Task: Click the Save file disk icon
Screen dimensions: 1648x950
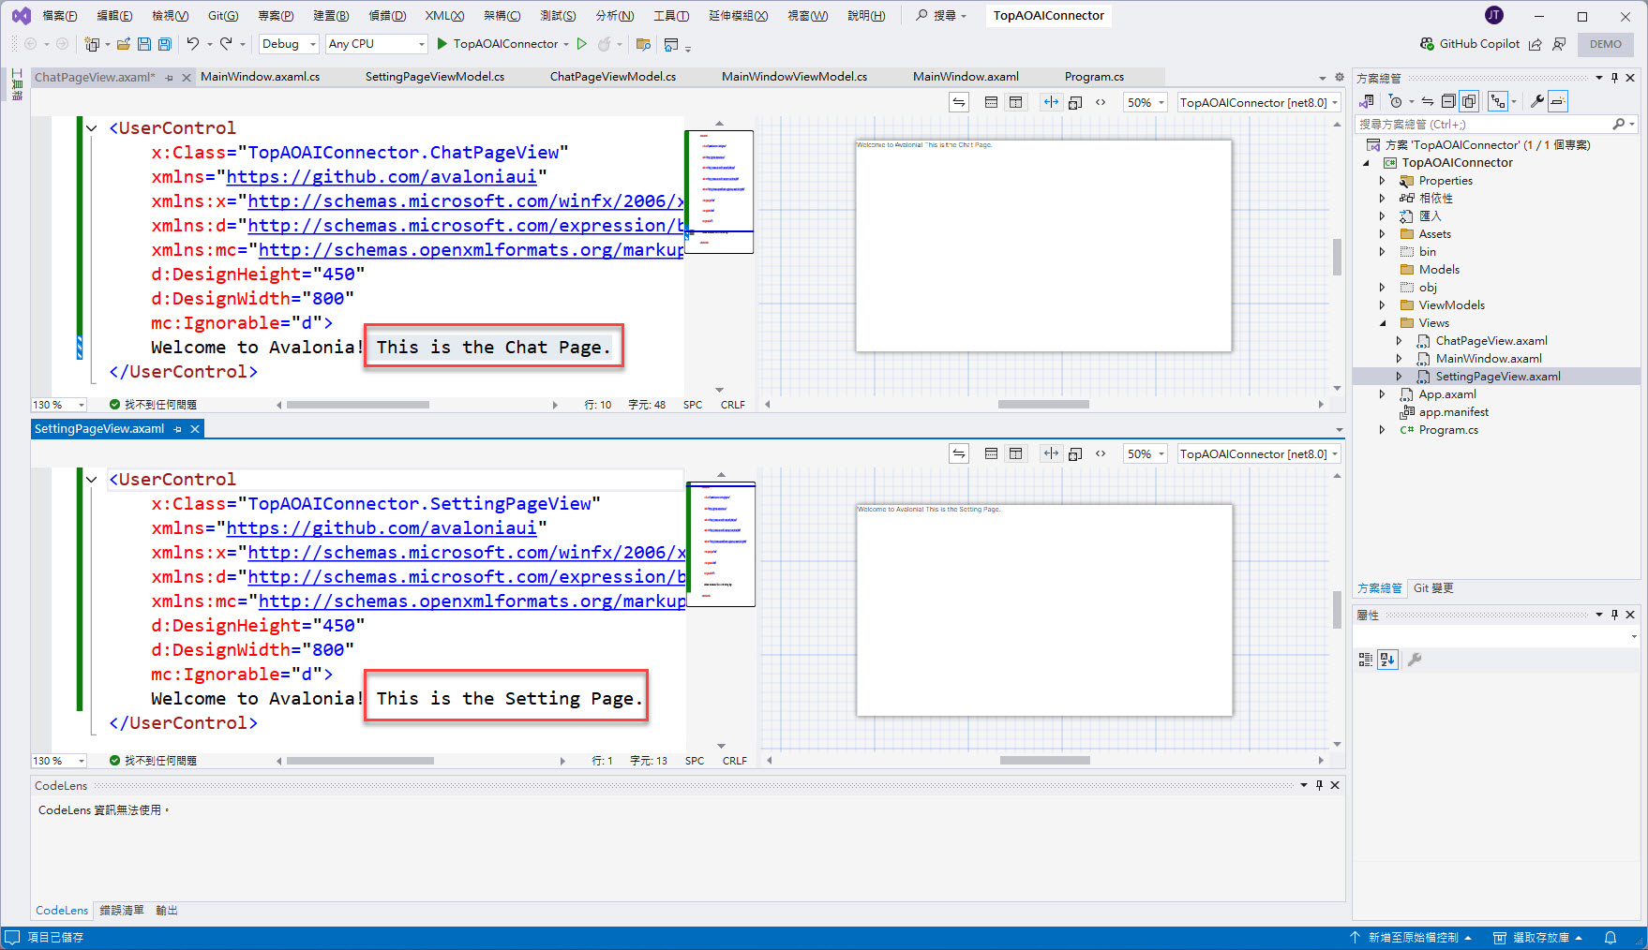Action: 144,44
